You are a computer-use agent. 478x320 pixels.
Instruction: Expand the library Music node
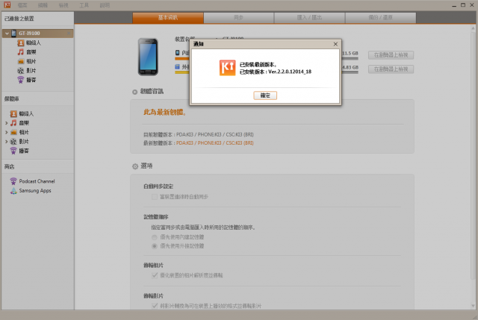6,123
